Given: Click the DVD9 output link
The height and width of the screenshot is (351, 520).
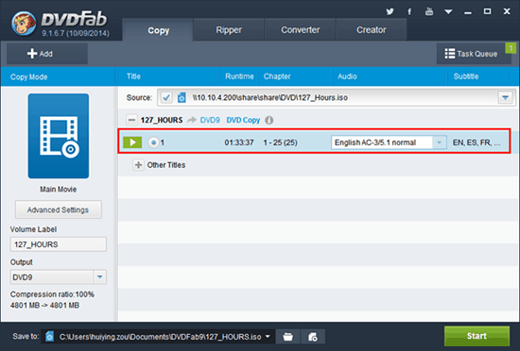Looking at the screenshot, I should [210, 120].
